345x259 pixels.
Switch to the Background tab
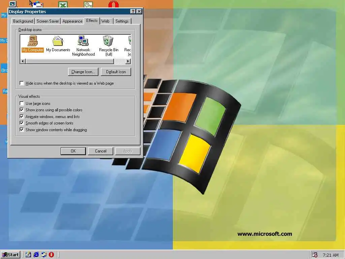[23, 21]
